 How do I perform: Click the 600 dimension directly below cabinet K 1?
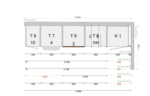pyautogui.click(x=118, y=55)
